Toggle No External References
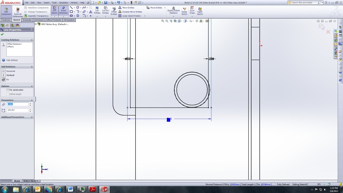 pos(18,12)
